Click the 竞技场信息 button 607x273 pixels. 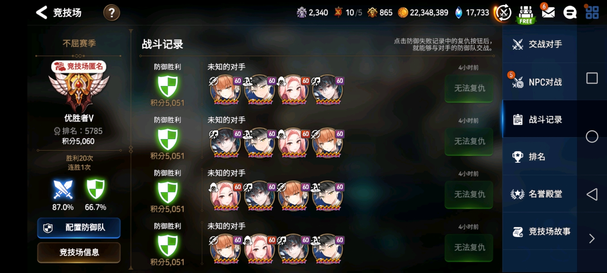coord(79,252)
